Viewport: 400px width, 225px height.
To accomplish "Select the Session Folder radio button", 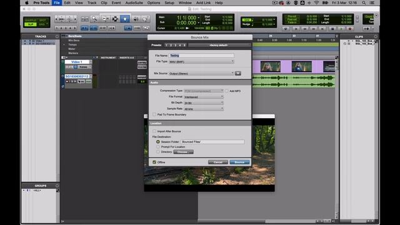I will tap(158, 142).
